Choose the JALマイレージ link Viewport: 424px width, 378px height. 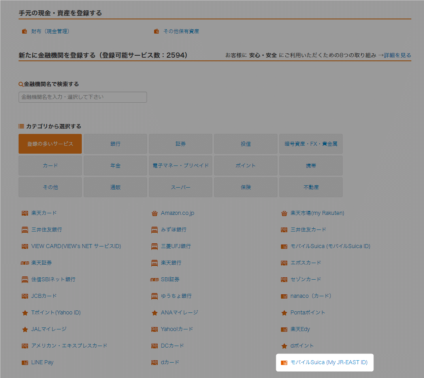tap(49, 329)
